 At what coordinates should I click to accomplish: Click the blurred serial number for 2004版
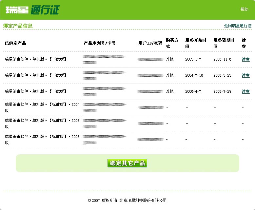pos(104,107)
